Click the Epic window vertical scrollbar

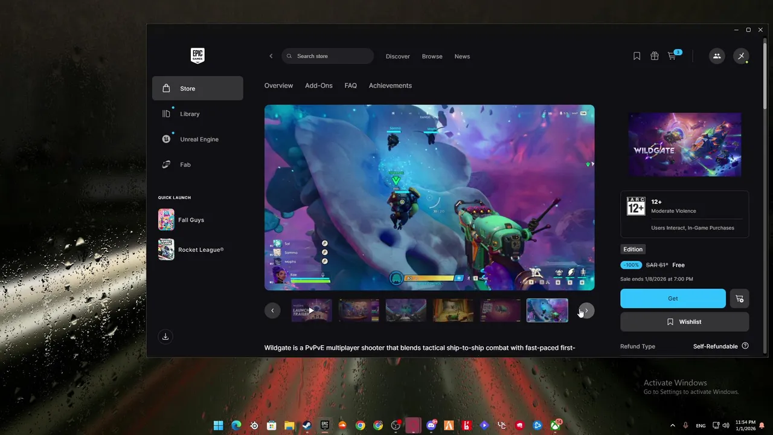coord(766,76)
